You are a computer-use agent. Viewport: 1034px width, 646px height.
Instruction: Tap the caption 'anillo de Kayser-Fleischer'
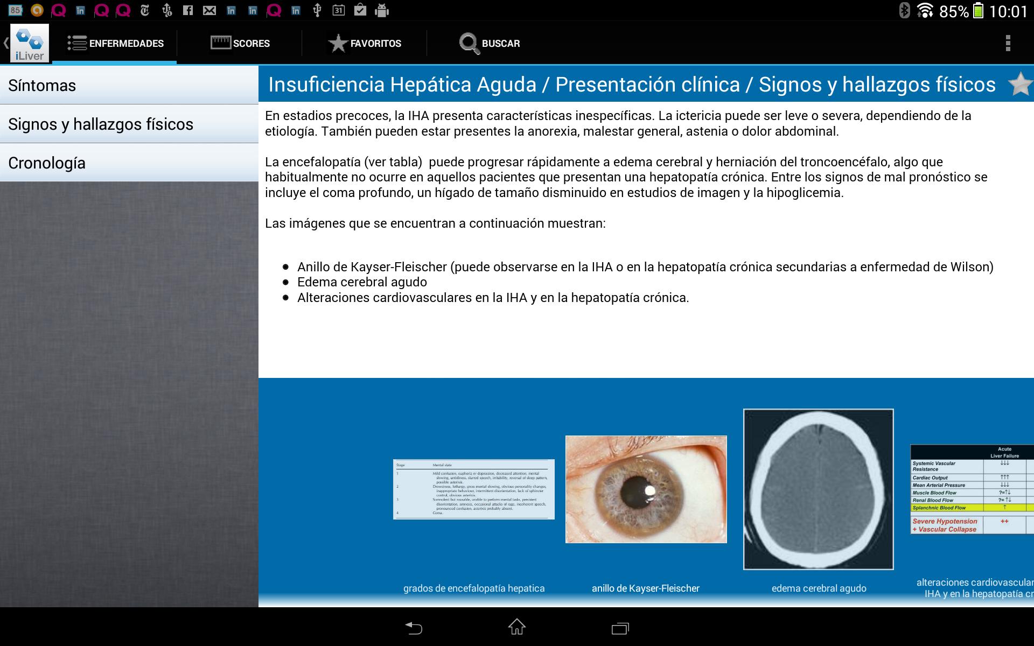pyautogui.click(x=646, y=588)
